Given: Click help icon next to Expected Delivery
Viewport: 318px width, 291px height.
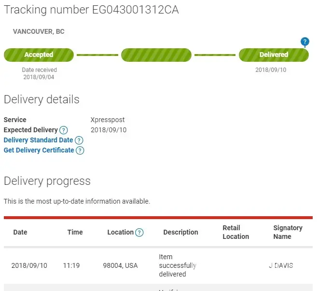Looking at the screenshot, I should tap(64, 130).
